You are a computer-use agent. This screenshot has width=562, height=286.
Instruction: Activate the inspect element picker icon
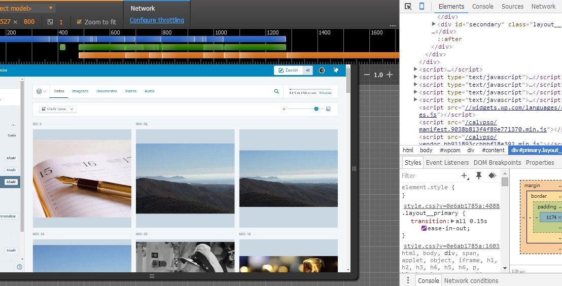coord(408,7)
